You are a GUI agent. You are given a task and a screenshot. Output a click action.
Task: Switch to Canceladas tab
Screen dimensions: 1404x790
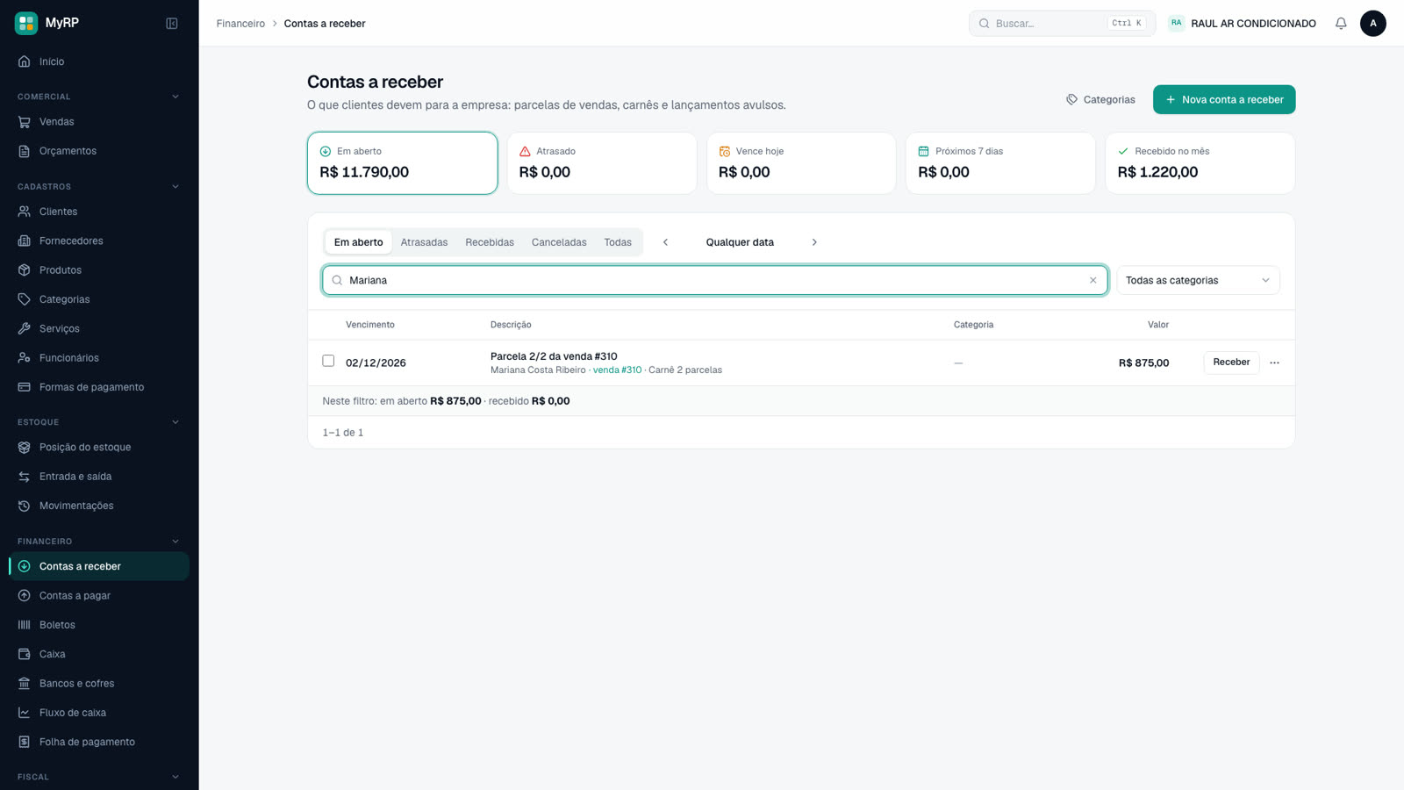(x=559, y=242)
